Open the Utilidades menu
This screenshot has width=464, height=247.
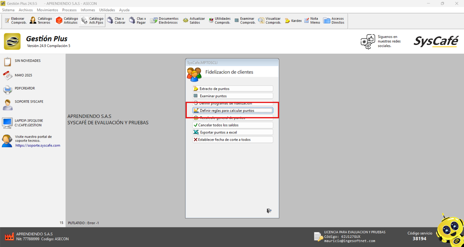(107, 10)
